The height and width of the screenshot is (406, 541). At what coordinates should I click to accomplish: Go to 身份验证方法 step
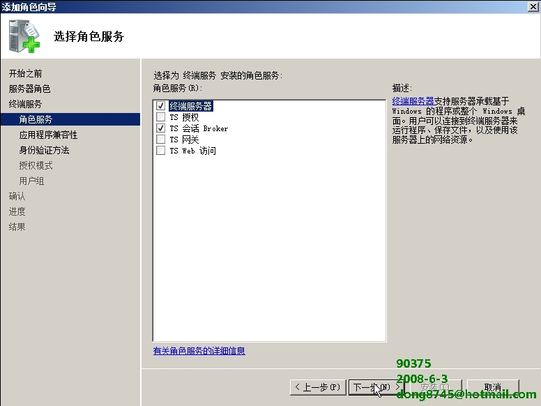pos(44,150)
